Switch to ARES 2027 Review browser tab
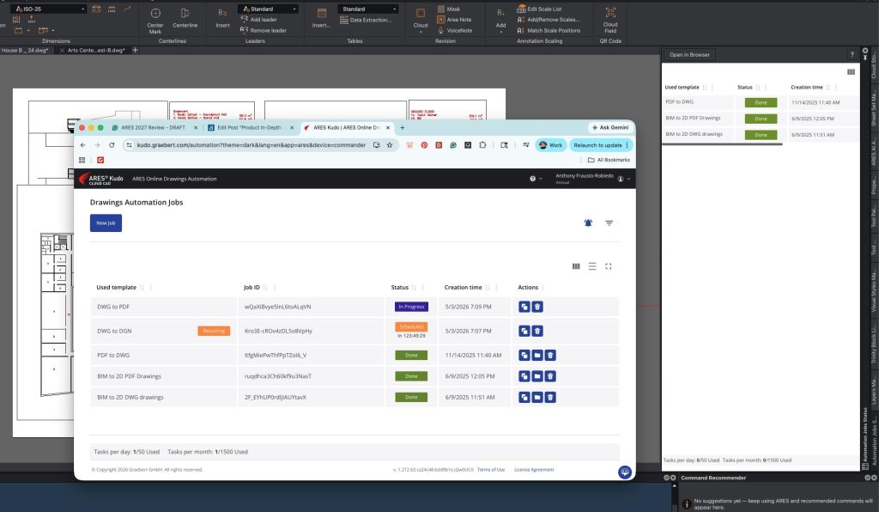Image resolution: width=879 pixels, height=512 pixels. [x=153, y=128]
